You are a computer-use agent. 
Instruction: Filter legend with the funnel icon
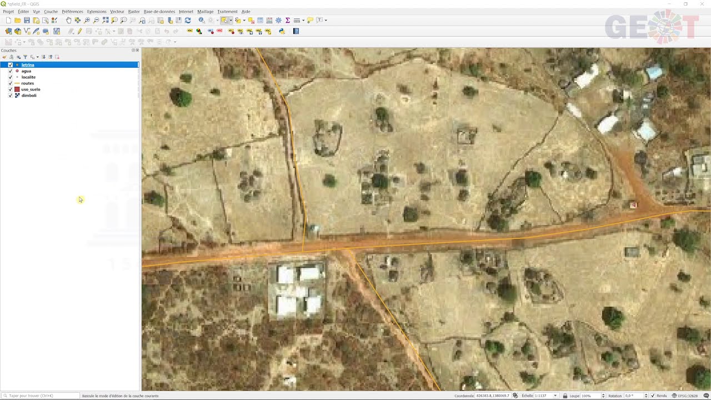point(25,57)
